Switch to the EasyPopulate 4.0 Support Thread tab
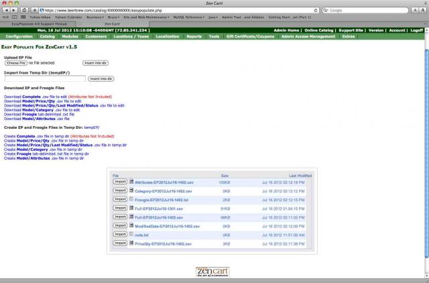 [39, 24]
